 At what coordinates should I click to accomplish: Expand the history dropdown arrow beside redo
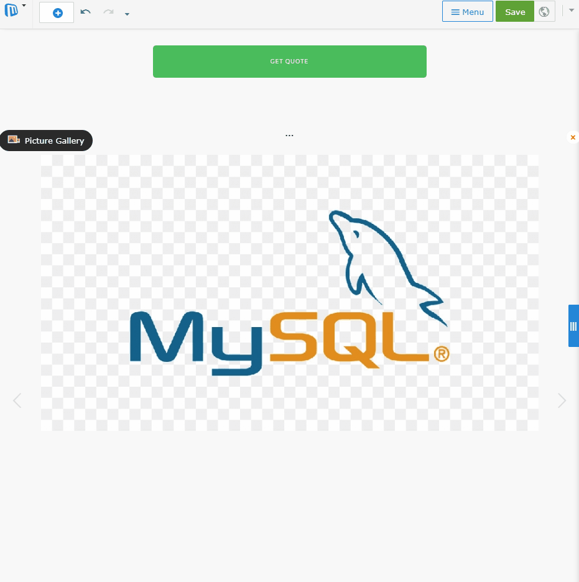pos(127,14)
